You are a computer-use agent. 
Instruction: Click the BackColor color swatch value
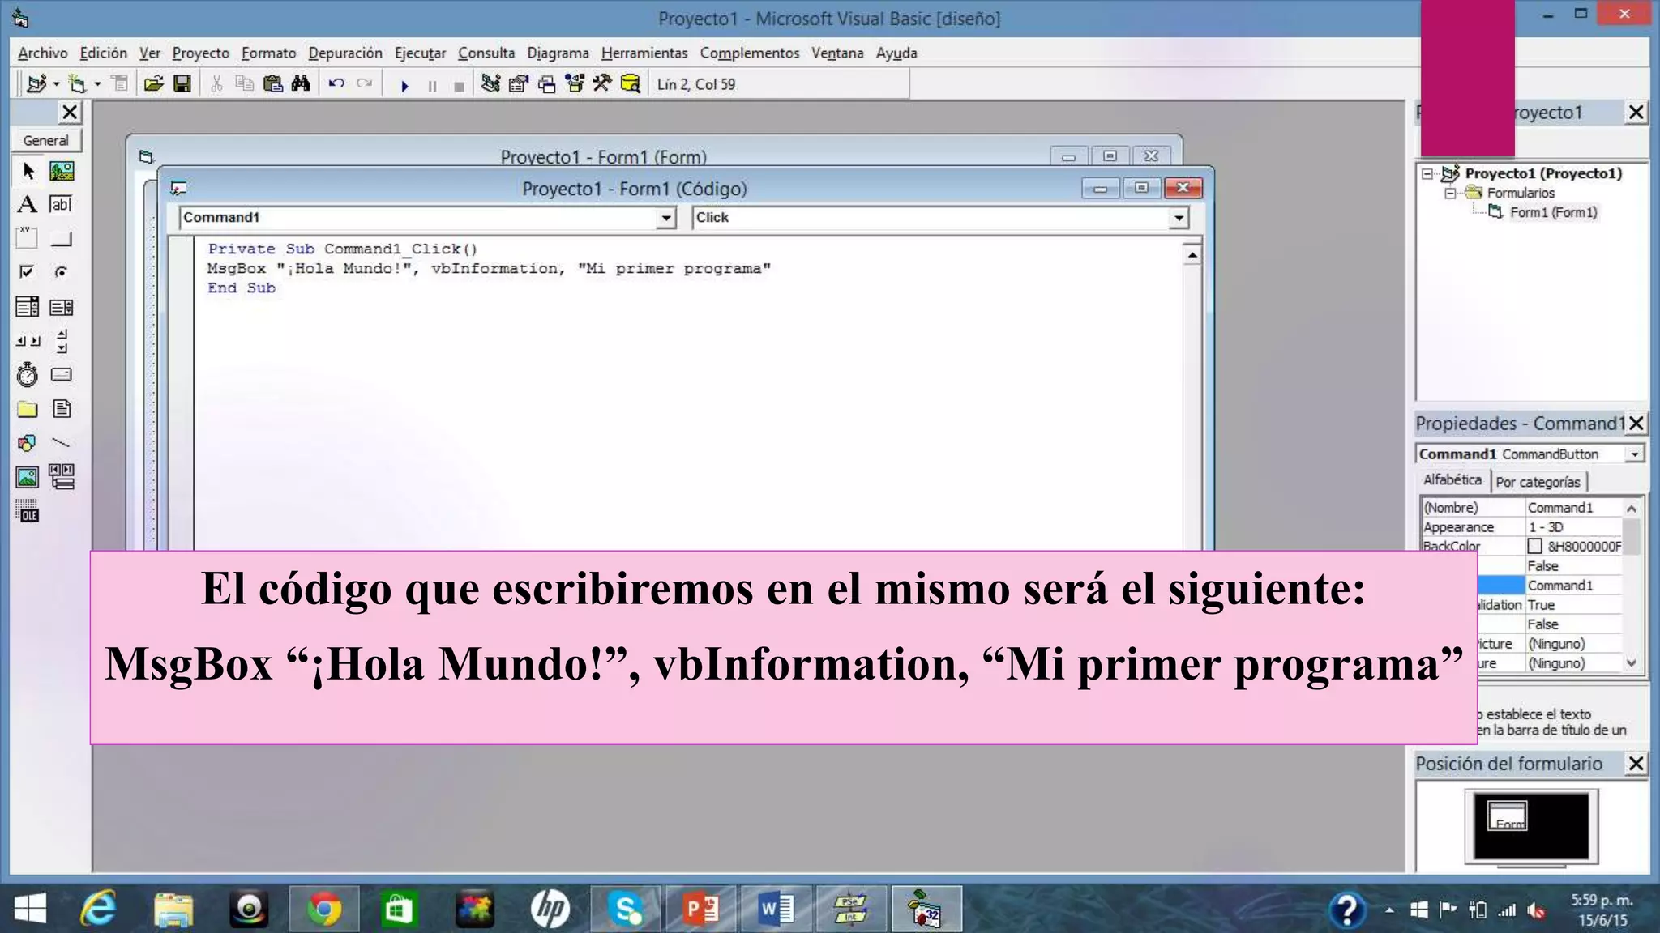click(x=1534, y=547)
